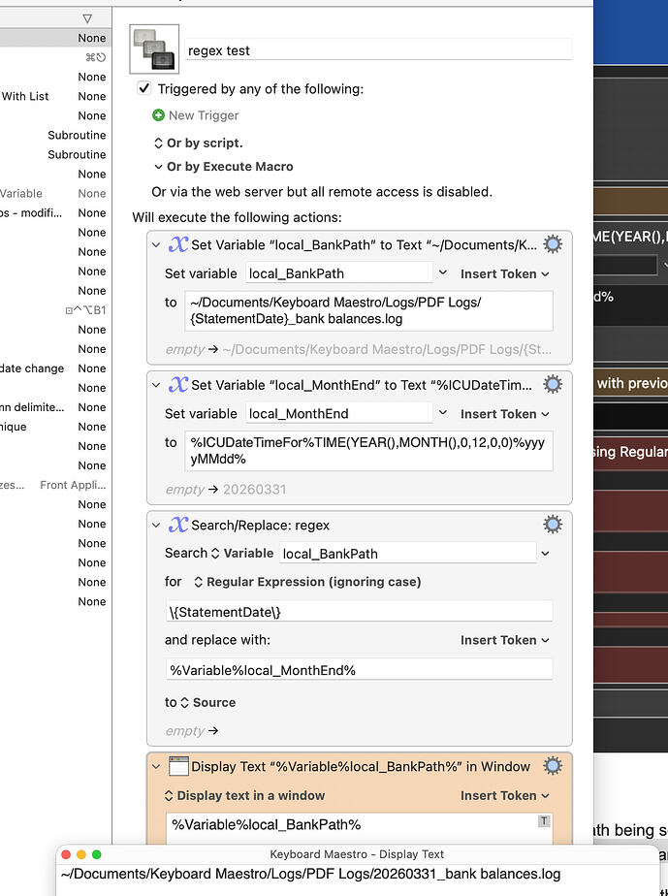
Task: Select the macro row with ^⌥B1 trigger
Action: [55, 310]
